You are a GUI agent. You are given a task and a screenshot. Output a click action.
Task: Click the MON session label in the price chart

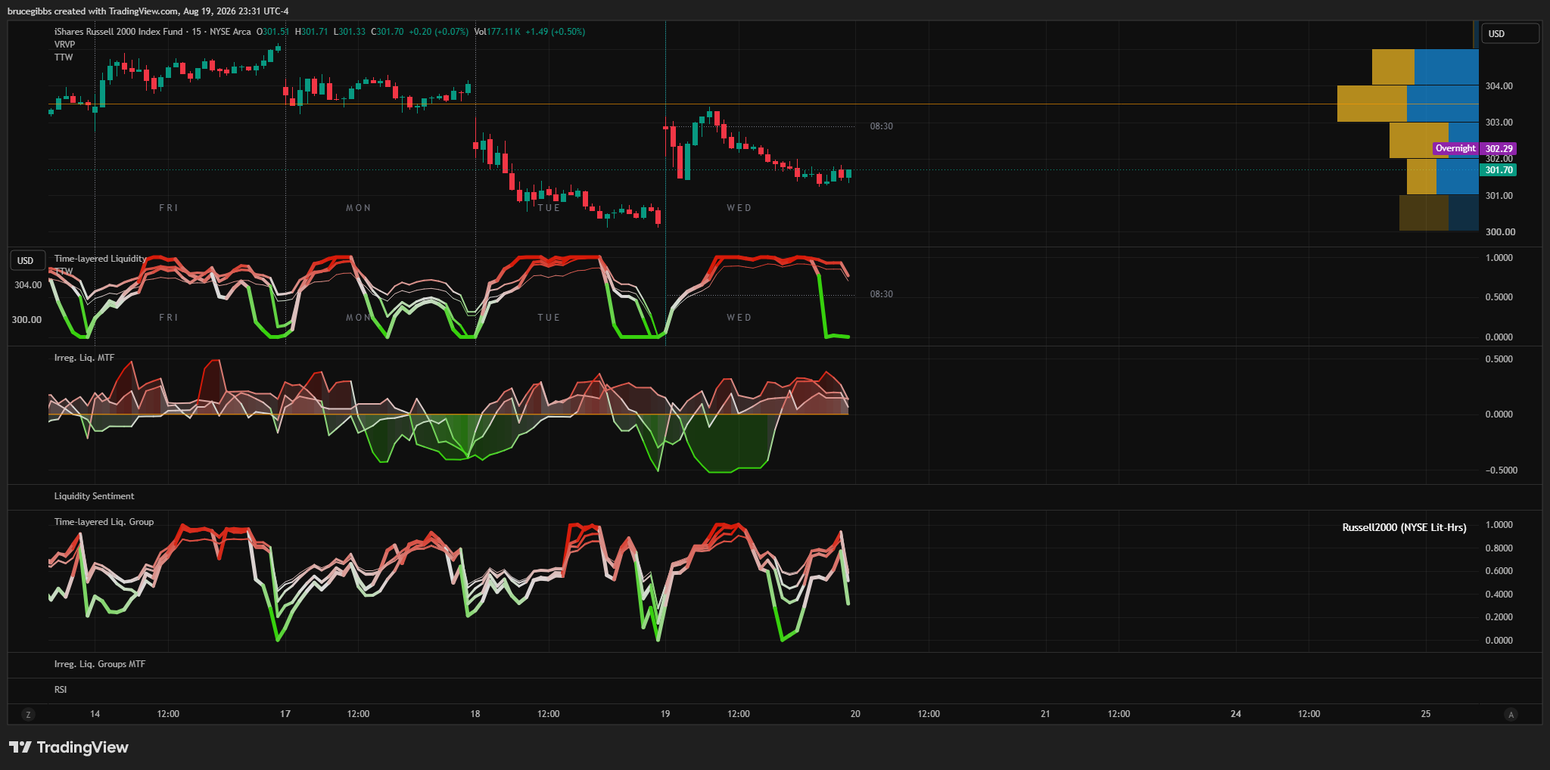(359, 208)
